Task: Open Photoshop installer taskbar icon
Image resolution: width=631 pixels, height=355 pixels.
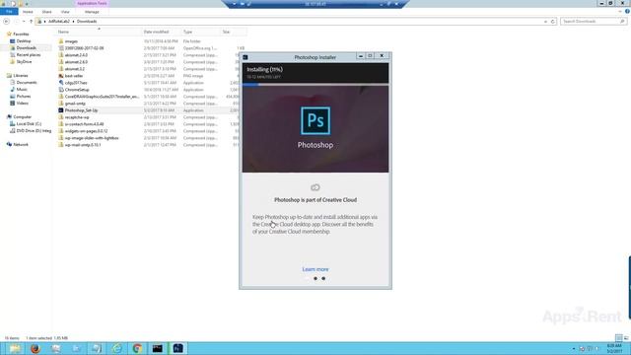Action: tap(177, 348)
